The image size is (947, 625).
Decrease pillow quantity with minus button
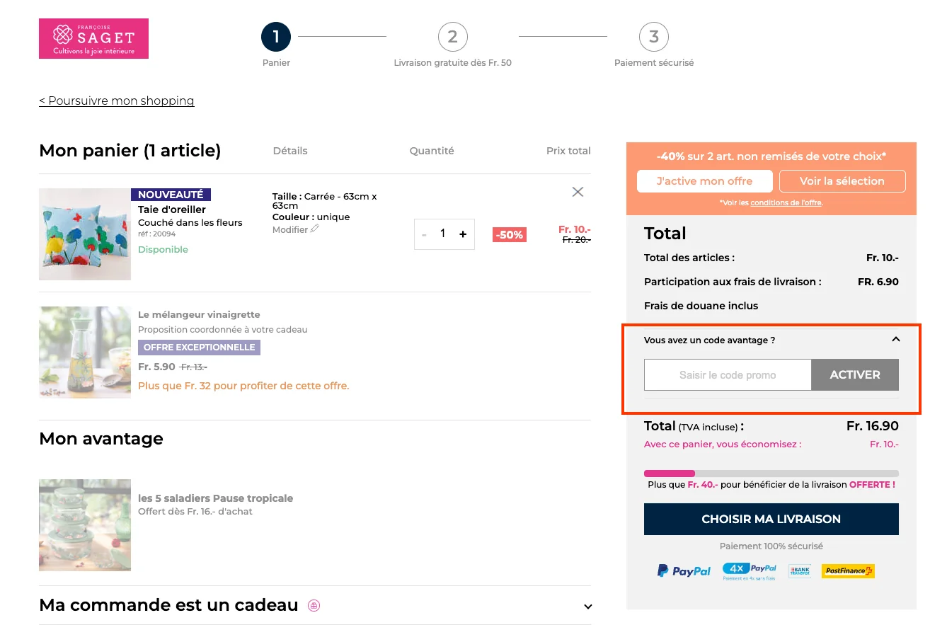(423, 234)
